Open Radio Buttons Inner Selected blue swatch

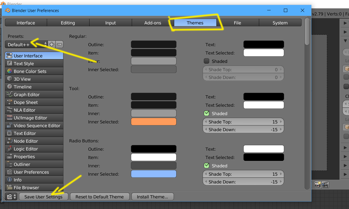pos(154,174)
